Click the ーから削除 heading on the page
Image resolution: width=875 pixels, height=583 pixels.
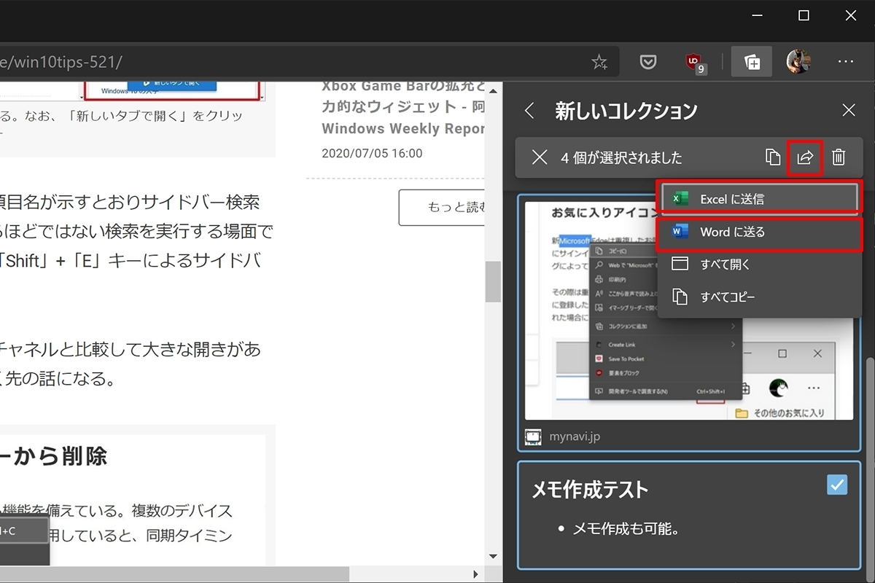coord(55,456)
